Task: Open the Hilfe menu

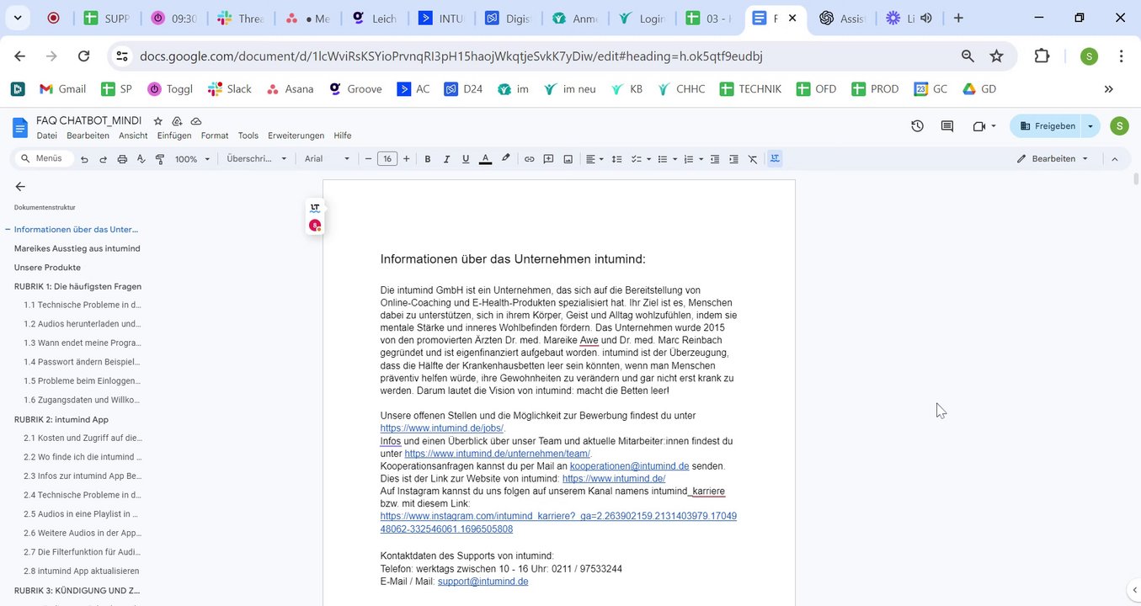Action: pyautogui.click(x=343, y=136)
